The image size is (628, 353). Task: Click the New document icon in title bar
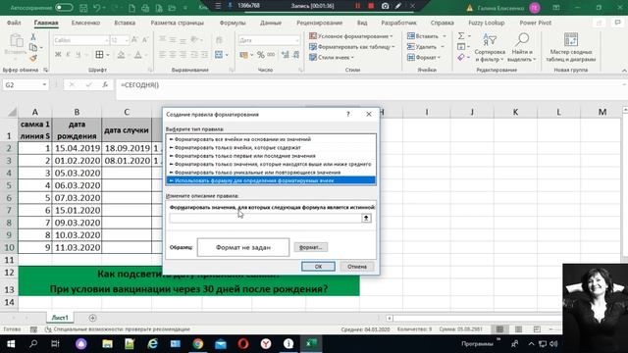tap(131, 7)
